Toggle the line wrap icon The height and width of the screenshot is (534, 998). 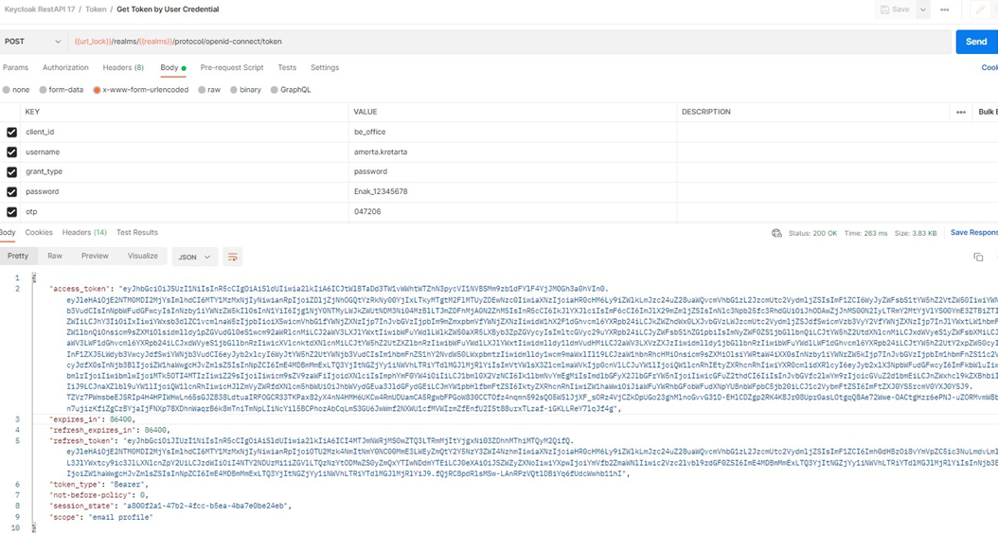click(232, 258)
